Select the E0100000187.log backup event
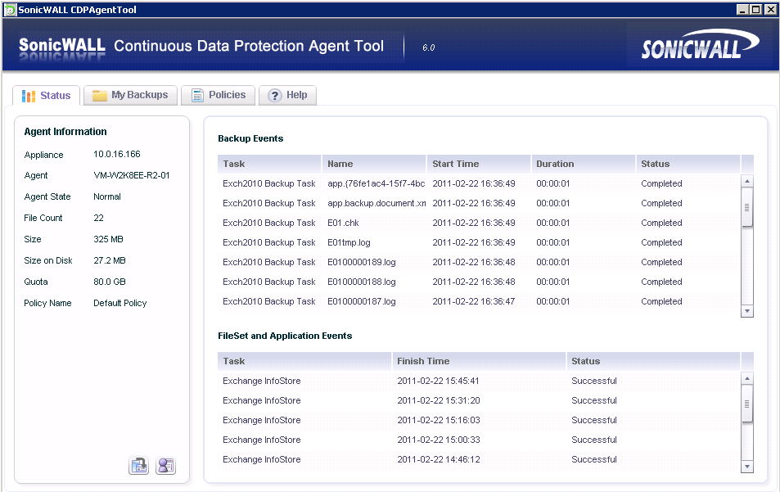 click(x=479, y=301)
